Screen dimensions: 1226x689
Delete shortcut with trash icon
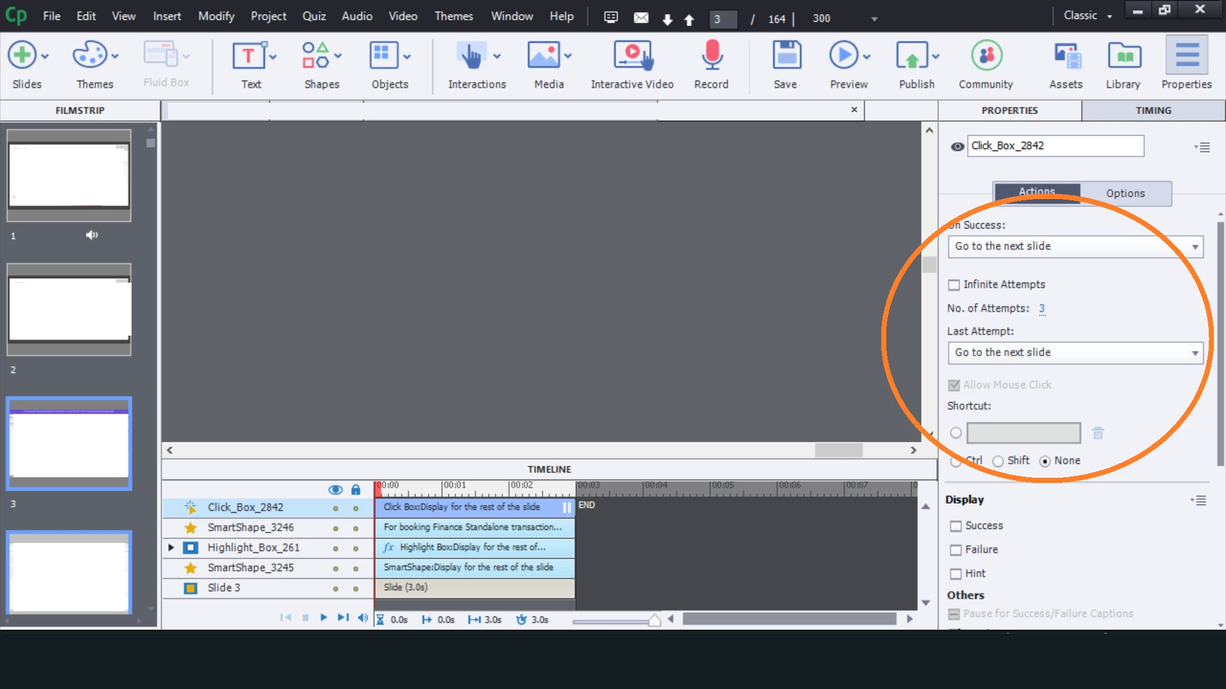coord(1098,433)
